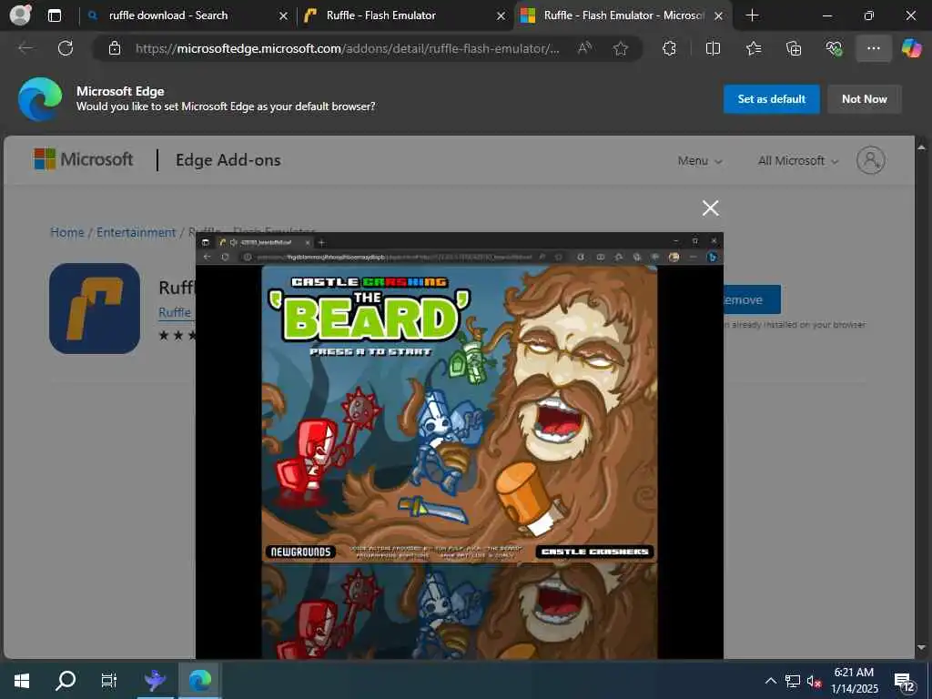Go to 'Home' breadcrumb link
This screenshot has width=932, height=699.
tap(67, 232)
